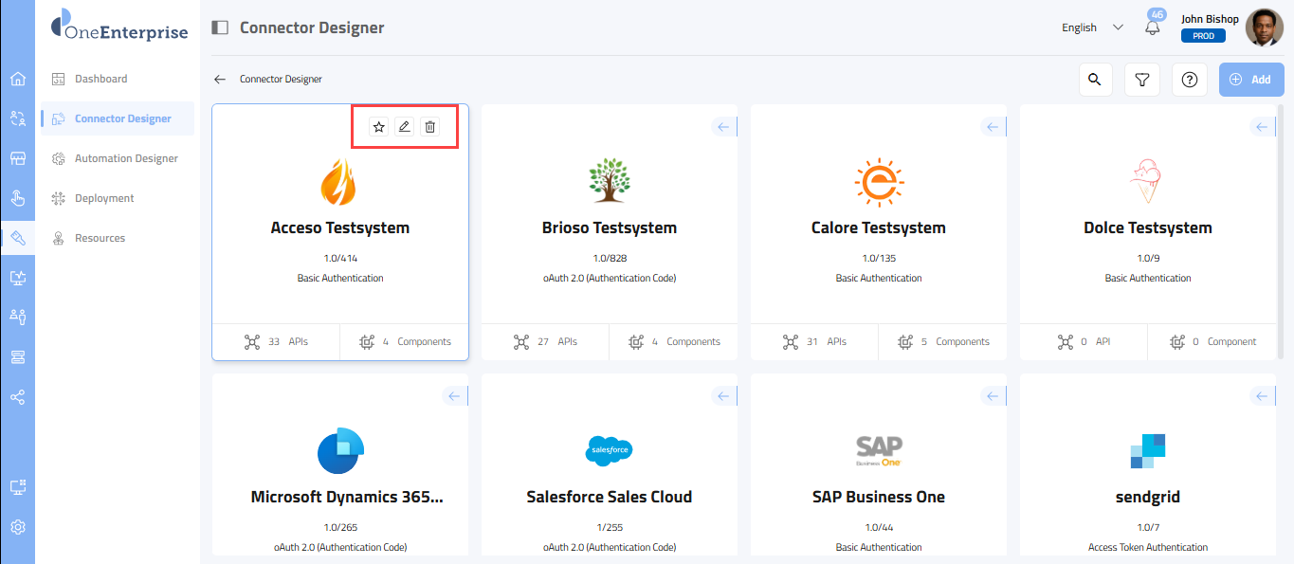Click the Add button
Image resolution: width=1294 pixels, height=564 pixels.
pyautogui.click(x=1250, y=80)
